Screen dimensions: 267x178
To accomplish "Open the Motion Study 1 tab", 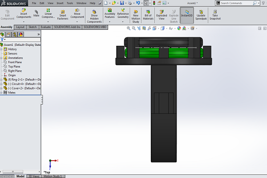I will tap(53, 176).
